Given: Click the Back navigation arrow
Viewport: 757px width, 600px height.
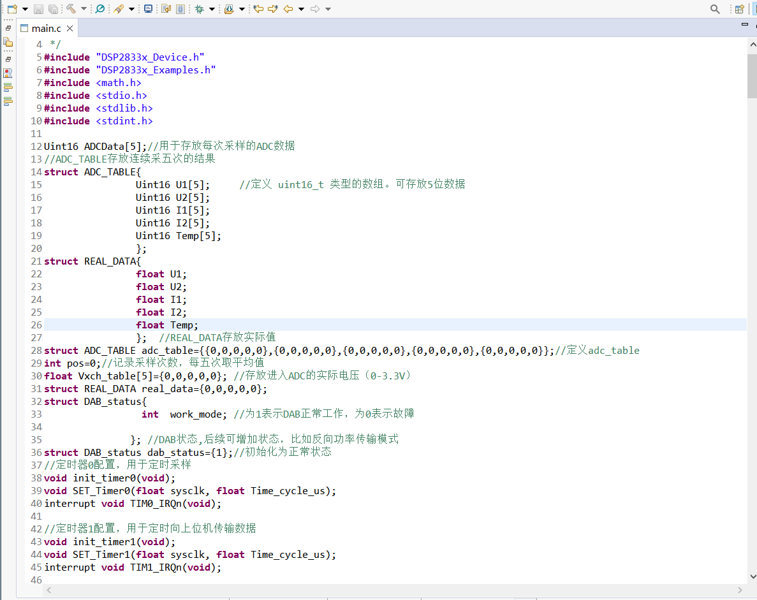Looking at the screenshot, I should point(288,9).
